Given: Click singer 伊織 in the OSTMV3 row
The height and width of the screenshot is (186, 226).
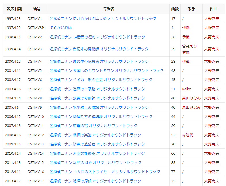Looking at the screenshot, I should coord(186,52).
